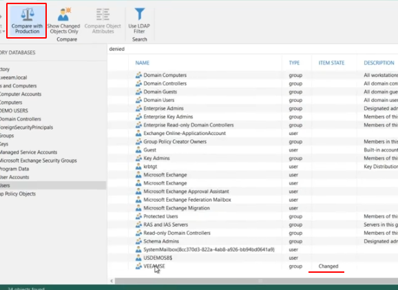
Task: Enable the Use LDAP Filter option
Action: click(x=139, y=21)
